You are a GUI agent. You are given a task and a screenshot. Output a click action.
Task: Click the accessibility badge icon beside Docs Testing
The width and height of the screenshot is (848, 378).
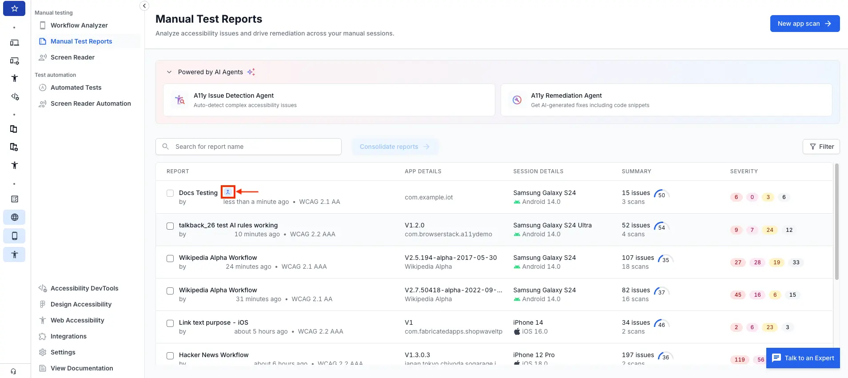228,192
